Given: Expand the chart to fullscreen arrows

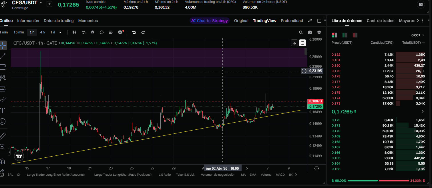Looking at the screenshot, I should point(310,21).
